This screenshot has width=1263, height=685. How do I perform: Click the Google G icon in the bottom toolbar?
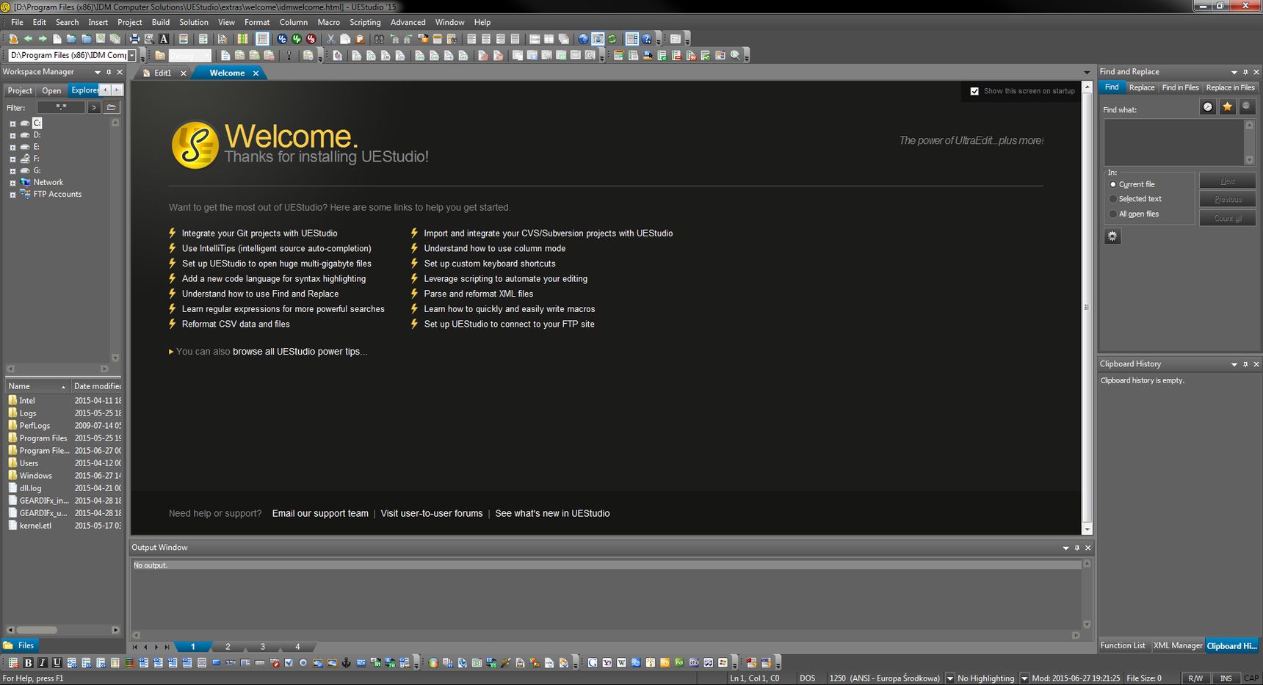pyautogui.click(x=593, y=663)
